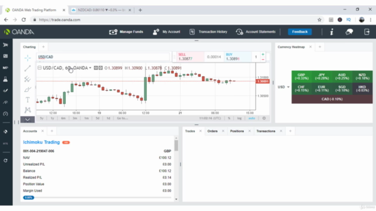Open Account Statements
The image size is (376, 211).
point(256,32)
